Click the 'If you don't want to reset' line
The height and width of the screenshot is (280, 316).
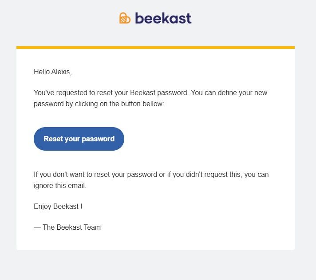[x=151, y=175]
